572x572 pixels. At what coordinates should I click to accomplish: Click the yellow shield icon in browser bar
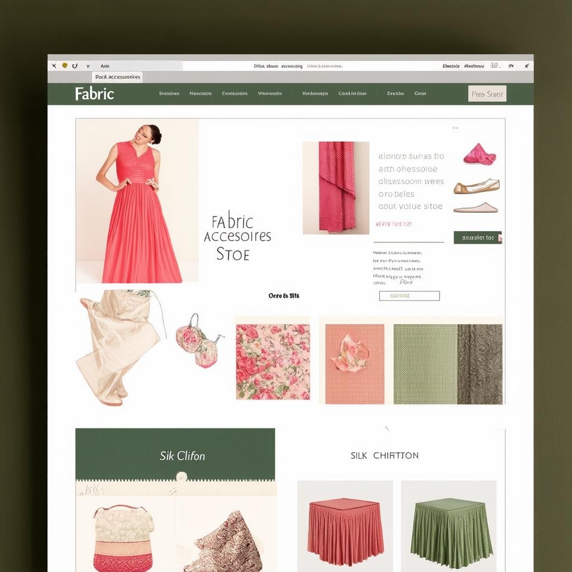click(65, 66)
